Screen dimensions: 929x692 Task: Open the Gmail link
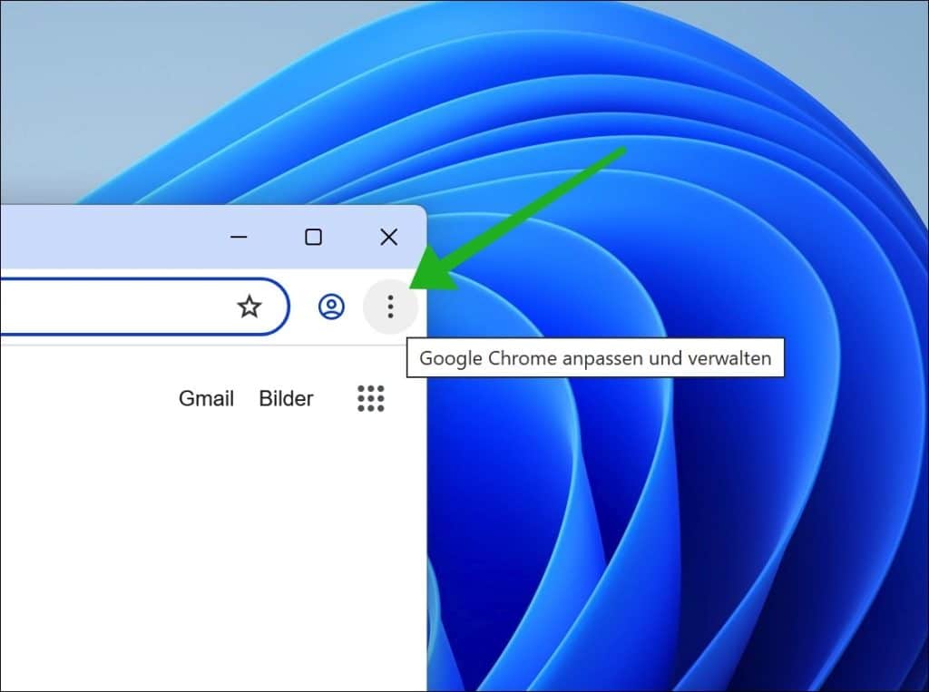point(205,398)
